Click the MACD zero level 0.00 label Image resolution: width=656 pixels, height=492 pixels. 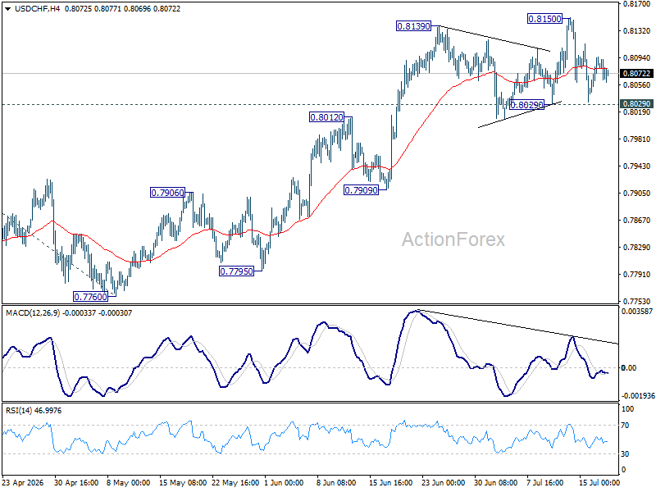(629, 368)
